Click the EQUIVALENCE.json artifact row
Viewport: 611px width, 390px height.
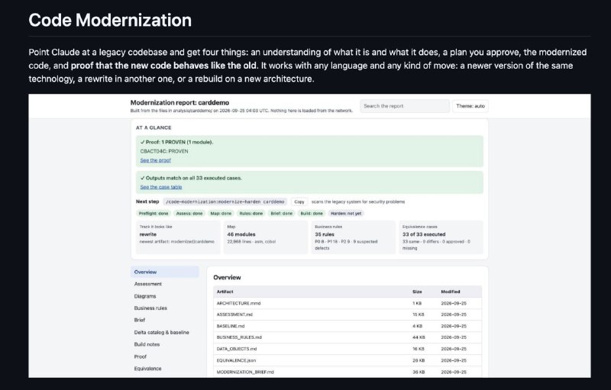pos(348,360)
